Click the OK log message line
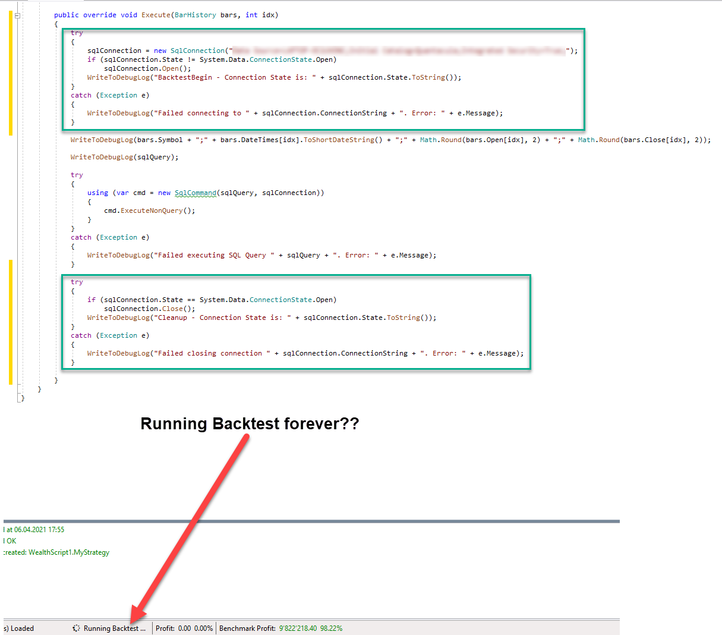 [11, 541]
